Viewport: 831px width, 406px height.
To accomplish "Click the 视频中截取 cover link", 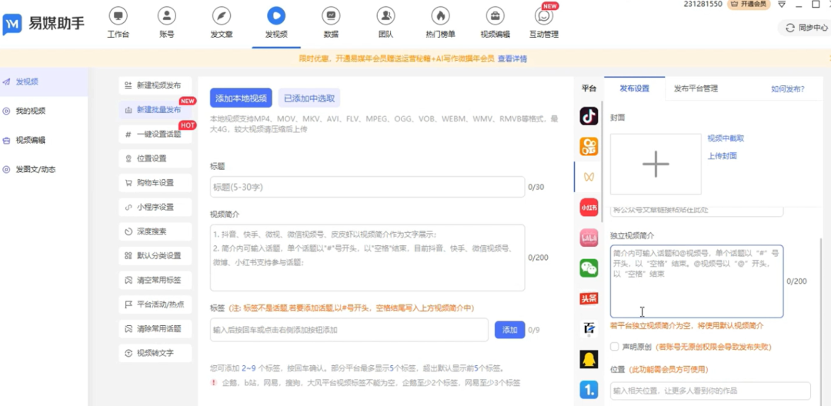I will click(x=726, y=138).
